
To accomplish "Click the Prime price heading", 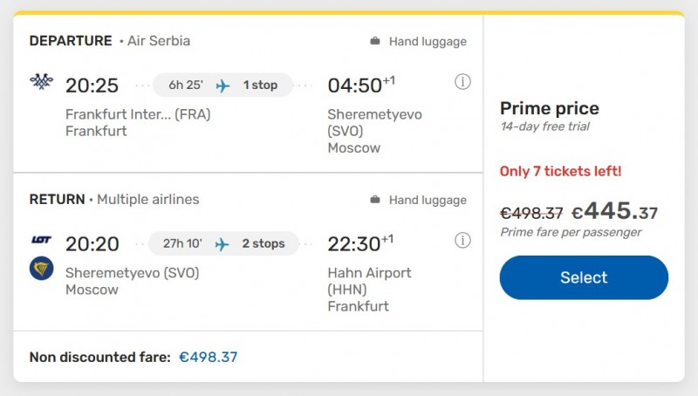I will [549, 109].
